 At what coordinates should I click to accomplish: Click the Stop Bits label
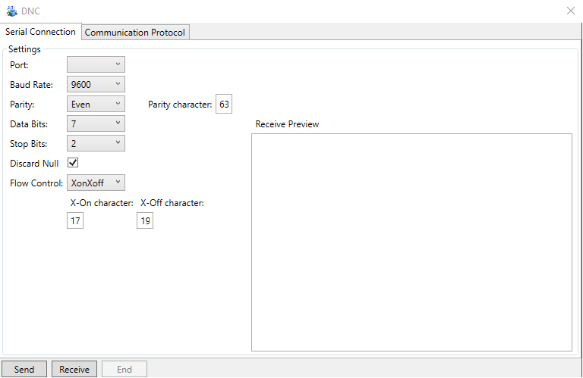[29, 144]
